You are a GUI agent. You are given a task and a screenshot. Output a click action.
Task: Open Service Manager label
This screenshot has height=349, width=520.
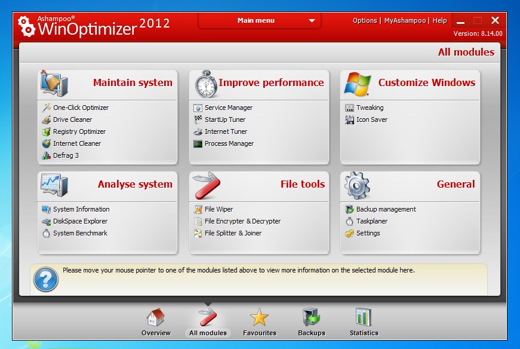tap(229, 108)
